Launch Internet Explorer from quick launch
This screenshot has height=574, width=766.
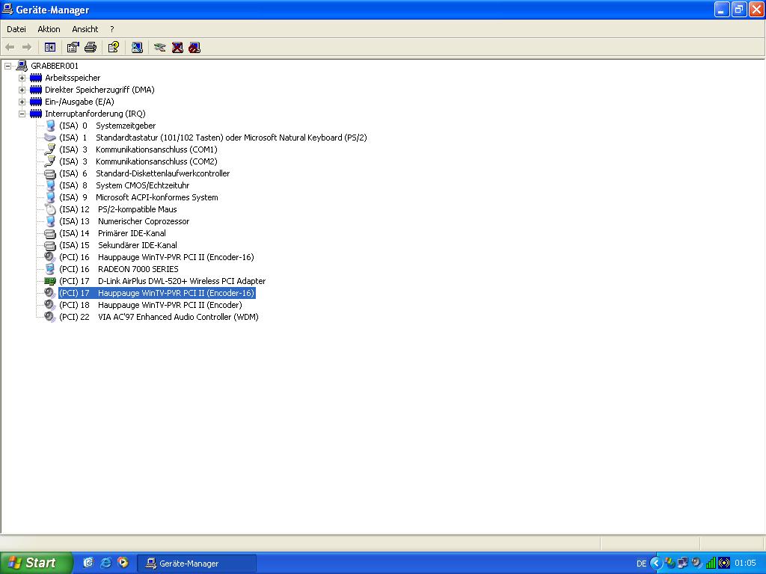coord(105,563)
